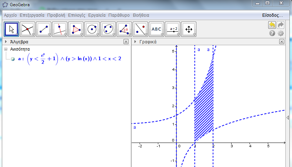Select the Move arrow tool
This screenshot has height=167, width=292.
click(11, 29)
